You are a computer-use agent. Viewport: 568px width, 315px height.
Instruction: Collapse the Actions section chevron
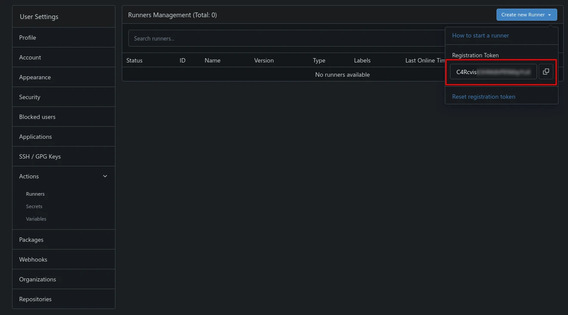pos(105,176)
